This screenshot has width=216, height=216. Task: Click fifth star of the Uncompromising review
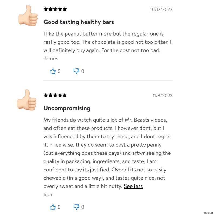(x=65, y=95)
